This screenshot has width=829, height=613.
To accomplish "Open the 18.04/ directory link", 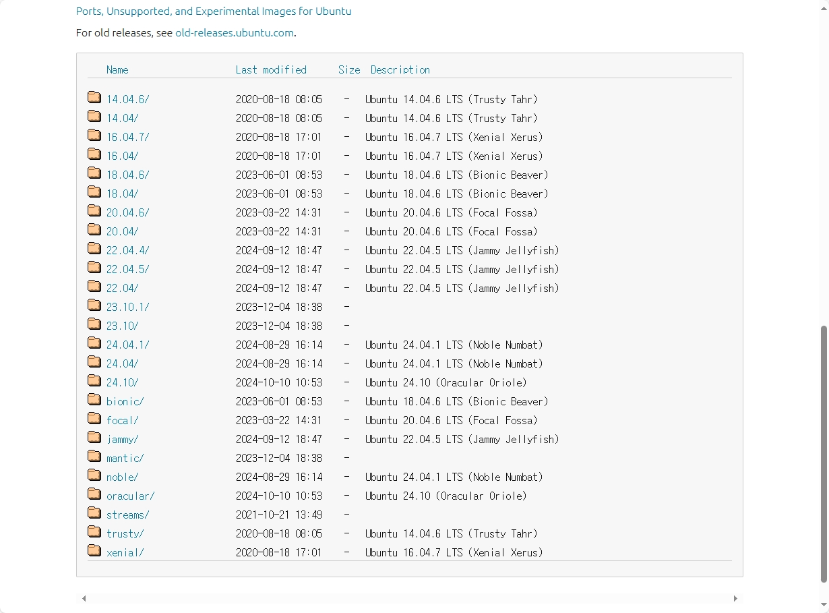I will coord(123,194).
